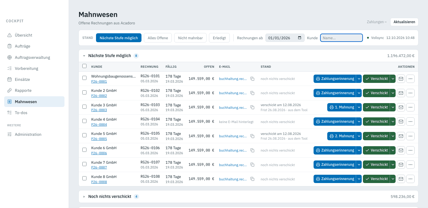This screenshot has height=208, width=428.
Task: Select the Kunde 8 GmbH row checkbox
Action: [x=84, y=178]
